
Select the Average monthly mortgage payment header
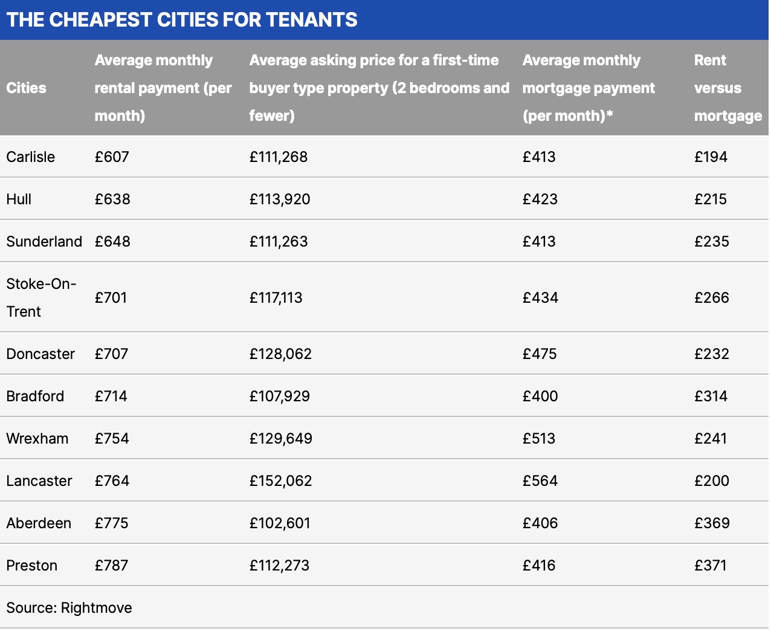click(589, 88)
